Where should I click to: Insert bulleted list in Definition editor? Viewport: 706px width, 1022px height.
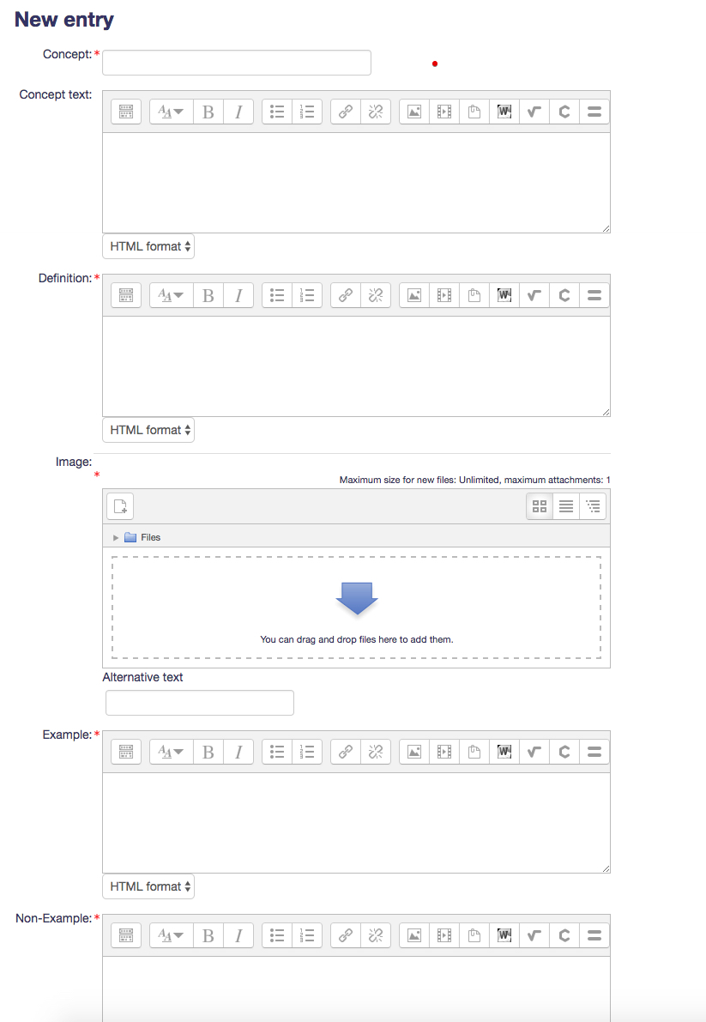277,295
